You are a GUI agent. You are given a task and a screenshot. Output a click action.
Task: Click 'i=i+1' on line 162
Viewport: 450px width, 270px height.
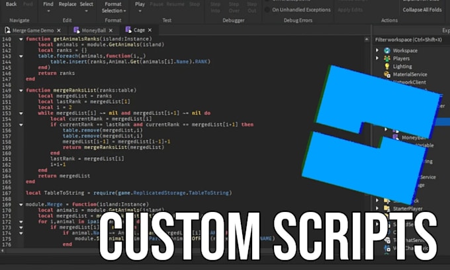pyautogui.click(x=58, y=164)
